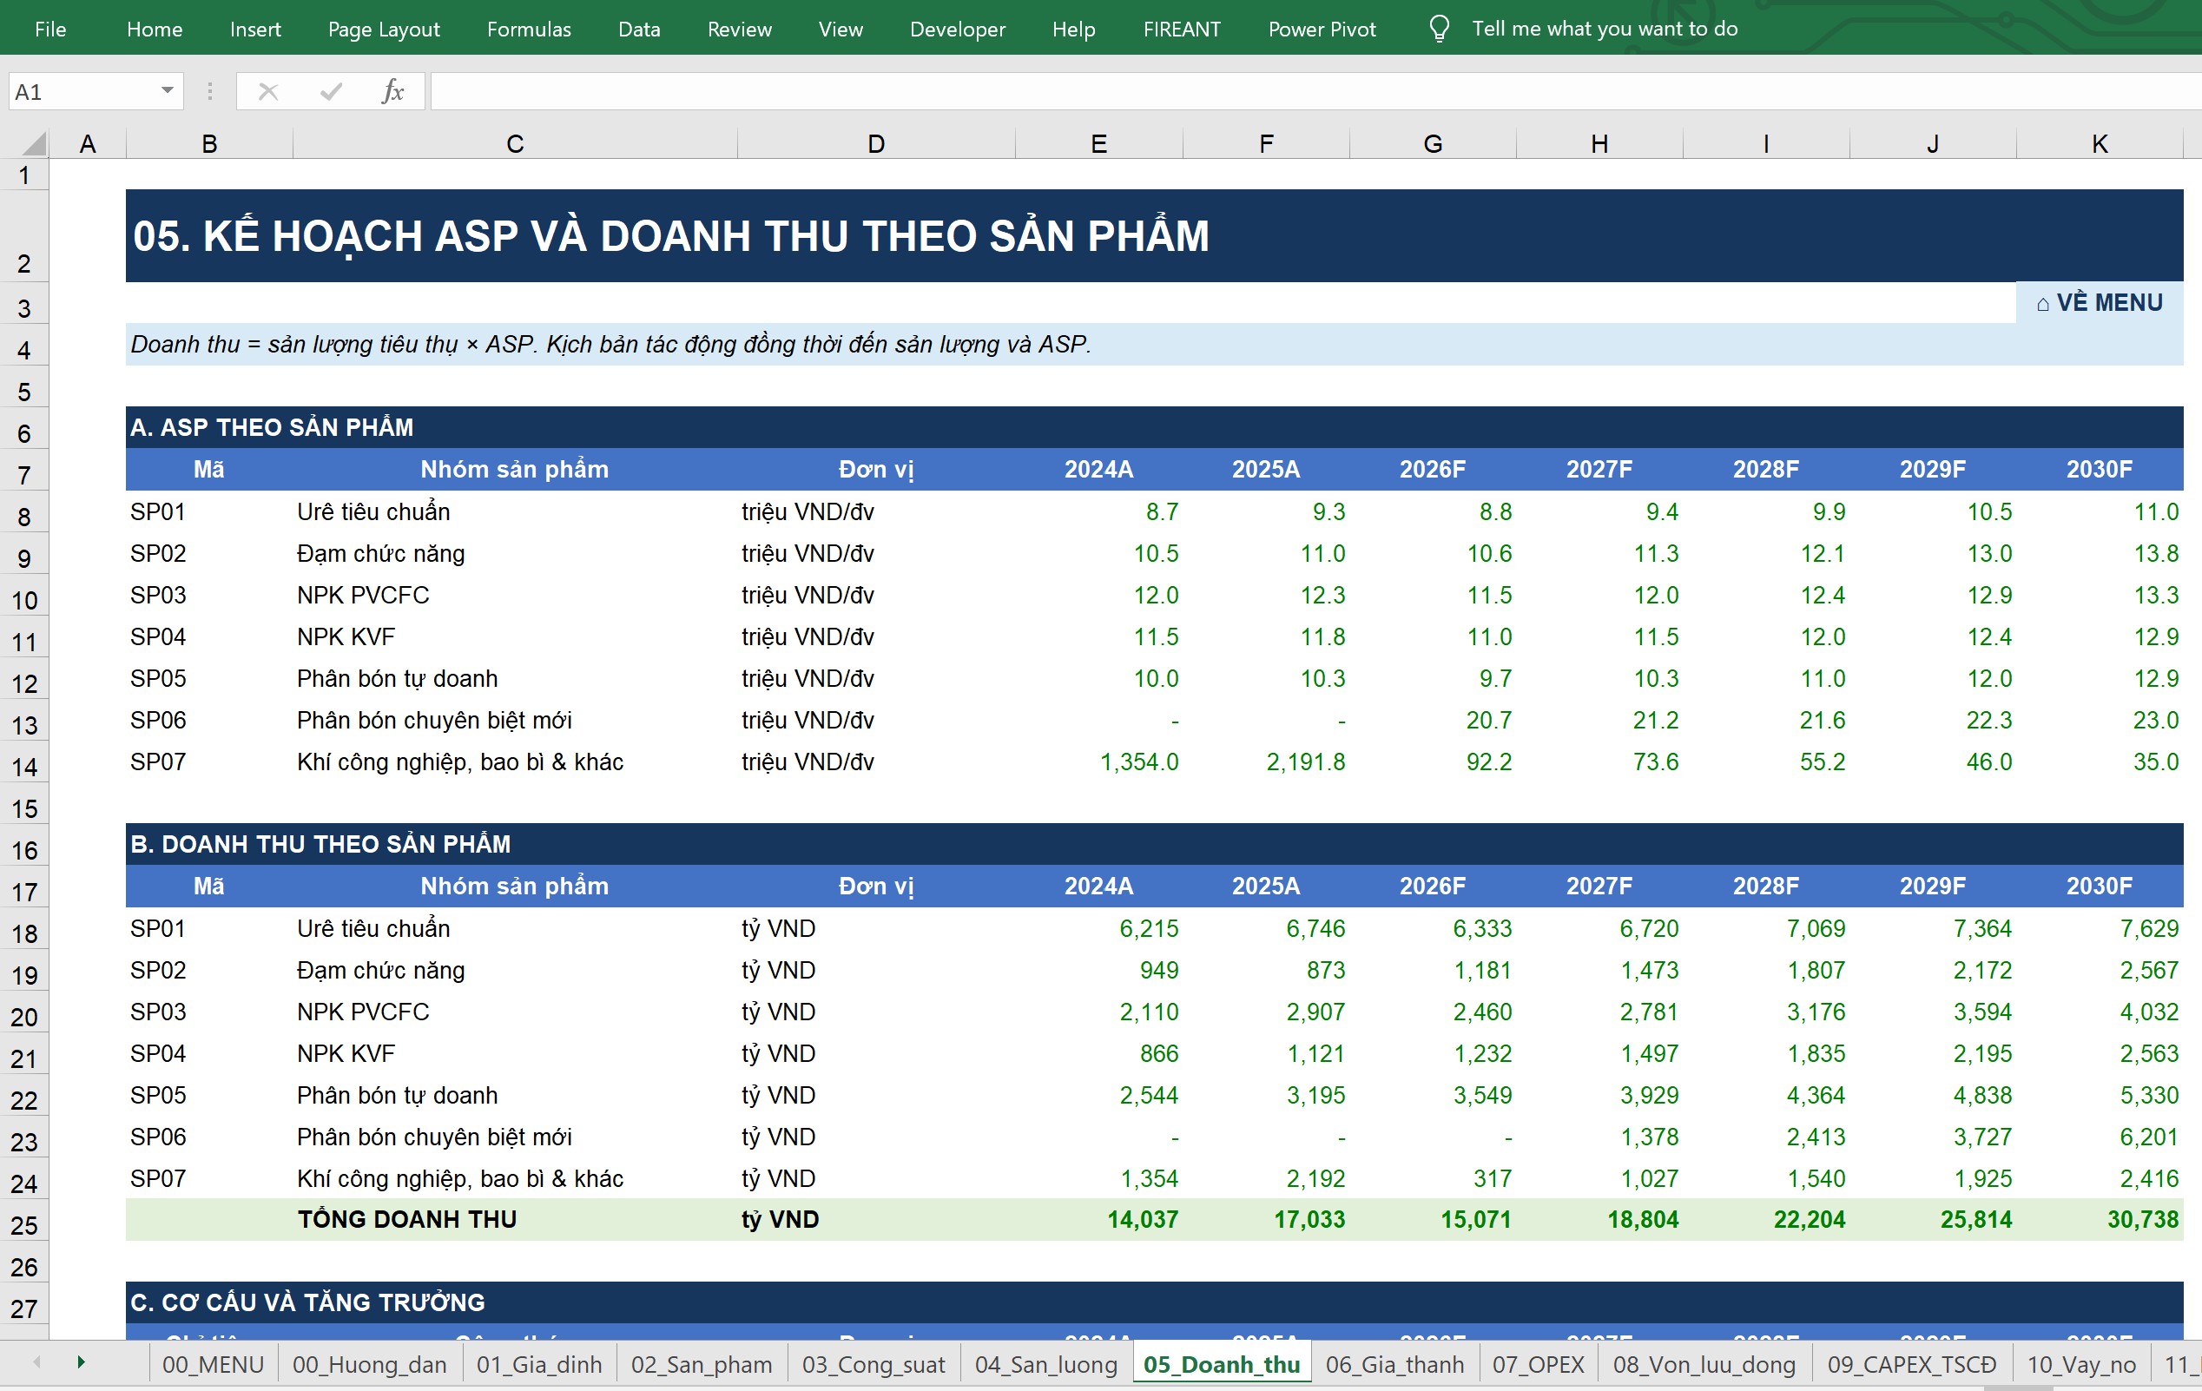The width and height of the screenshot is (2202, 1391).
Task: Click the sheet tabs scroll-left arrow
Action: coord(37,1362)
